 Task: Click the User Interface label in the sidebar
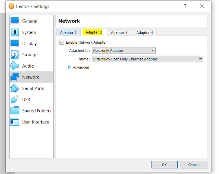click(x=36, y=122)
